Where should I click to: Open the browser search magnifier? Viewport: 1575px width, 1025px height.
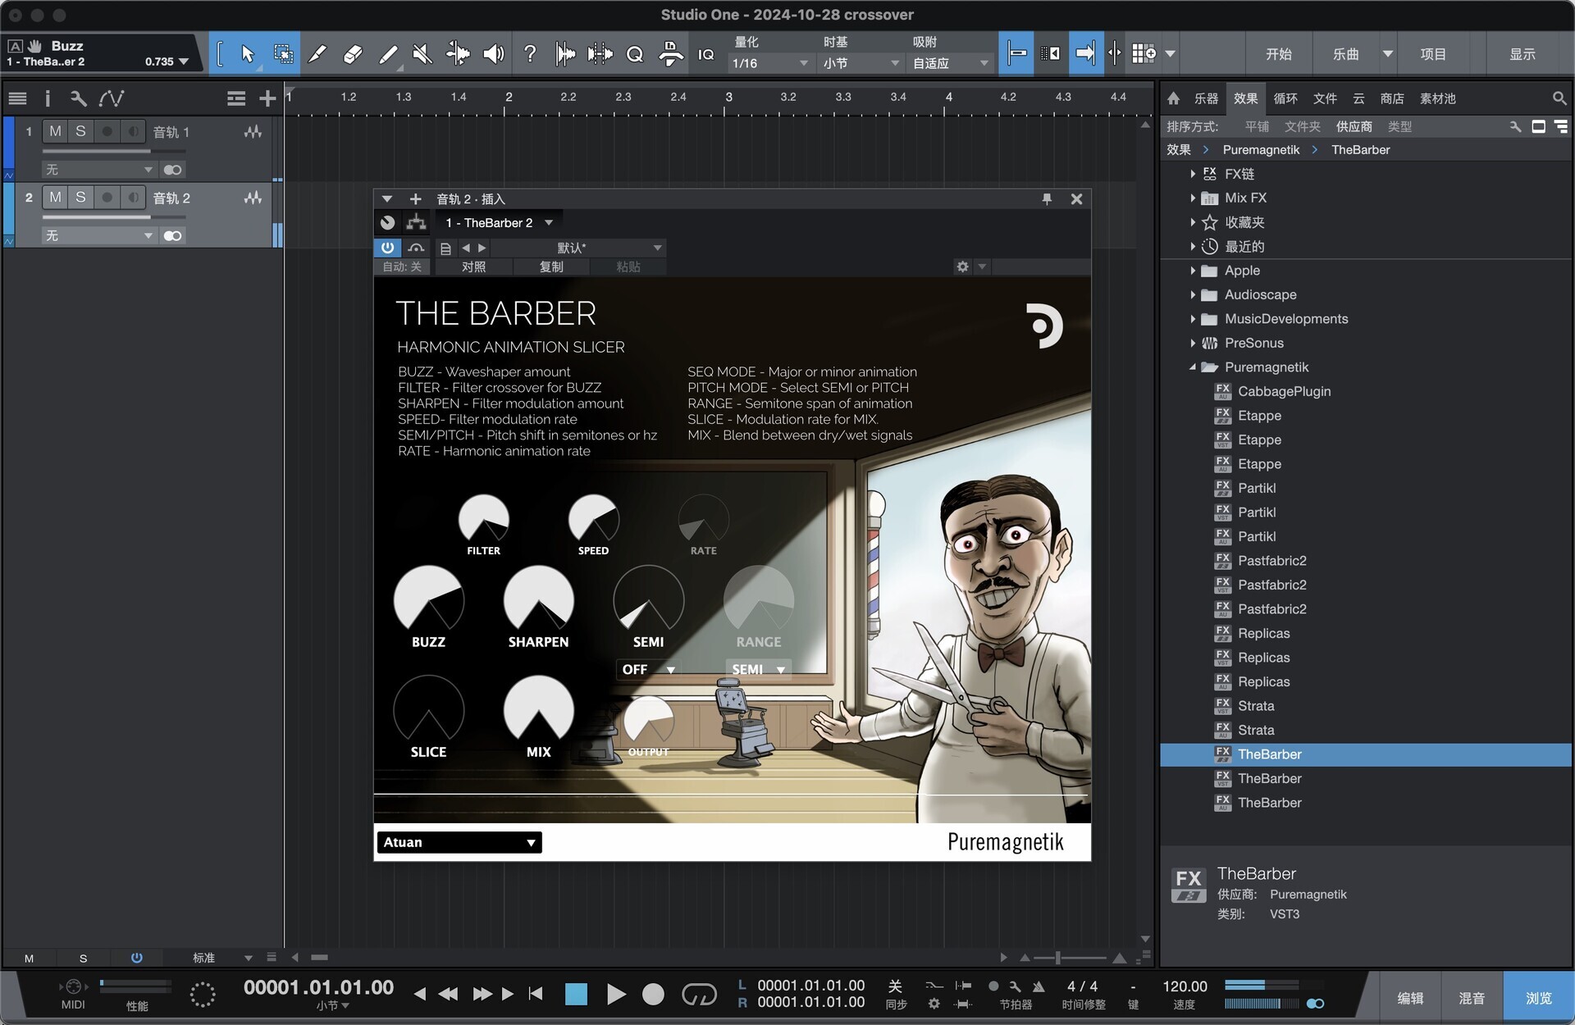tap(1559, 98)
